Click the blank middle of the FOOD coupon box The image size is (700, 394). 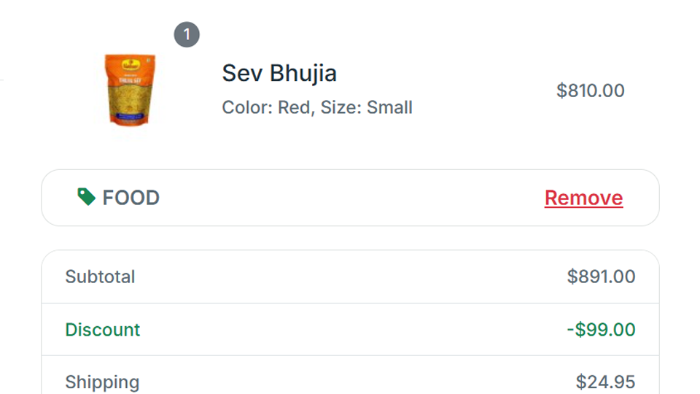click(x=350, y=198)
